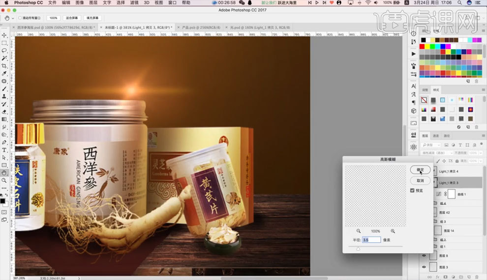Click 确定 in Gaussian Blur dialog

pyautogui.click(x=420, y=169)
